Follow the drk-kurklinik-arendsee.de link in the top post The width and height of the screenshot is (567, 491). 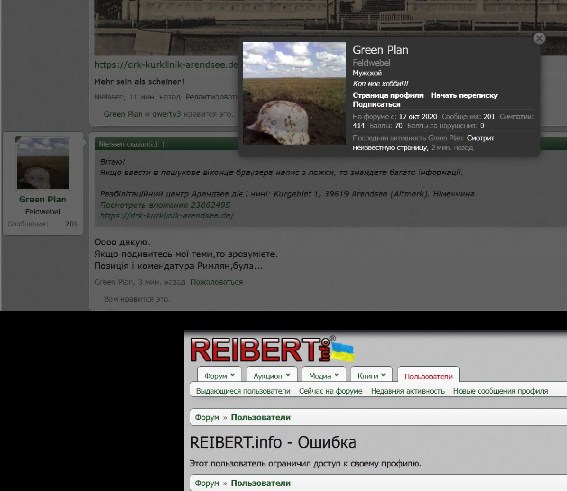(x=167, y=65)
